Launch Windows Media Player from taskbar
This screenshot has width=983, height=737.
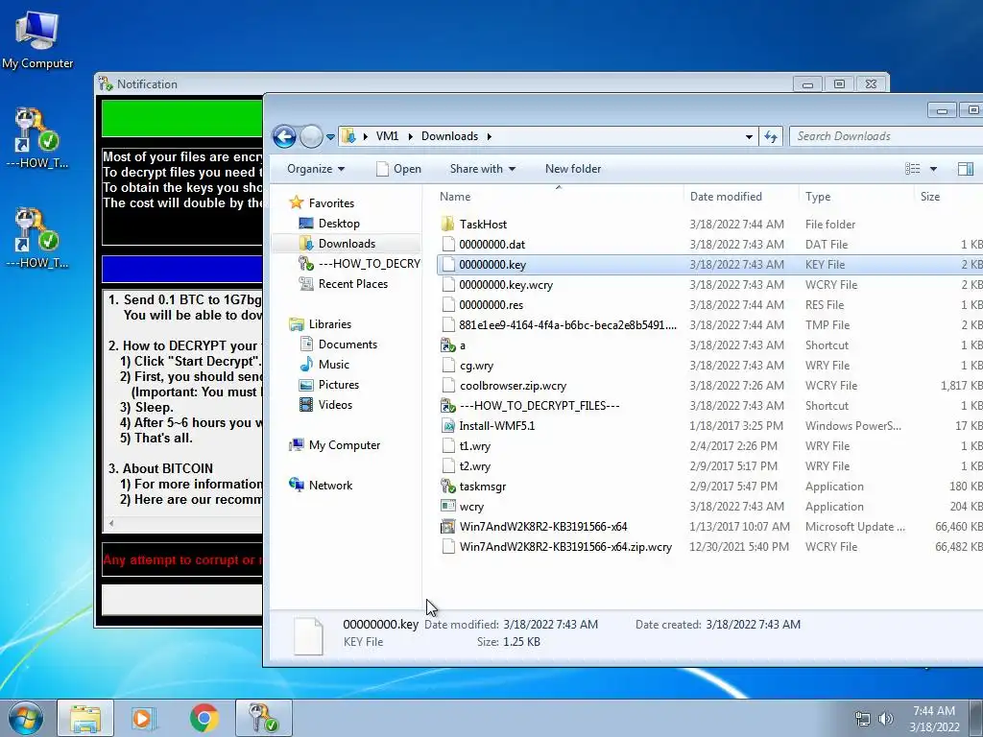pos(144,718)
